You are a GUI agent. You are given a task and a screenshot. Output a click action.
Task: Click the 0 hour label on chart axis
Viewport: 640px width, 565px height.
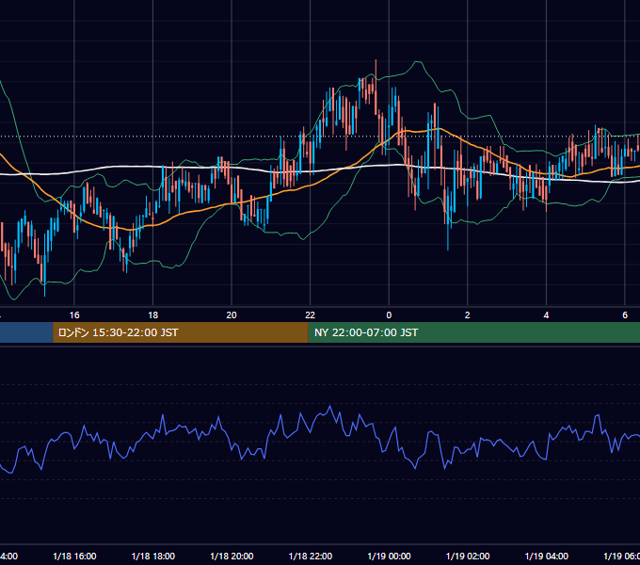tap(389, 315)
